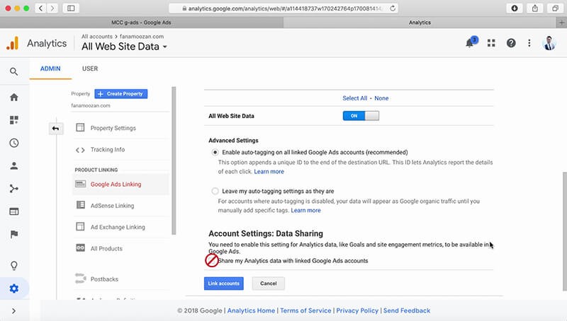Open the Privacy Policy footer link
Screen dimensions: 567x321
coord(357,310)
